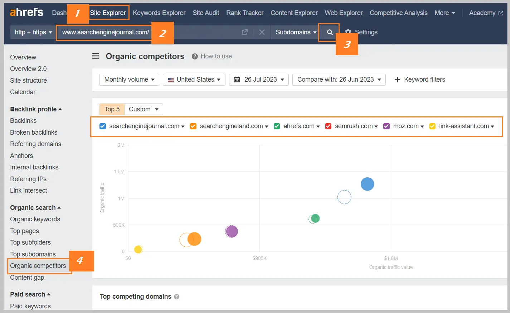The image size is (511, 313).
Task: Uncheck semrush.com checkbox
Action: [328, 126]
